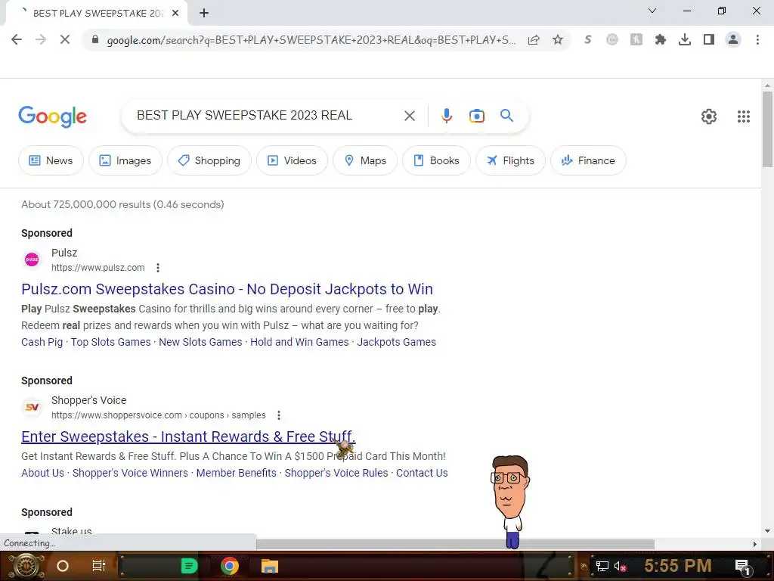Viewport: 774px width, 581px height.
Task: Open Enter Sweepstakes Instant Rewards link
Action: coord(188,437)
